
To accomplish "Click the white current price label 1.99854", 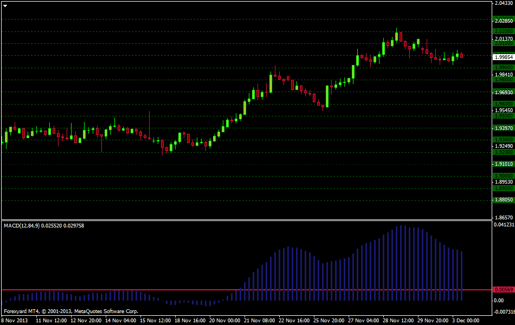I will point(504,57).
